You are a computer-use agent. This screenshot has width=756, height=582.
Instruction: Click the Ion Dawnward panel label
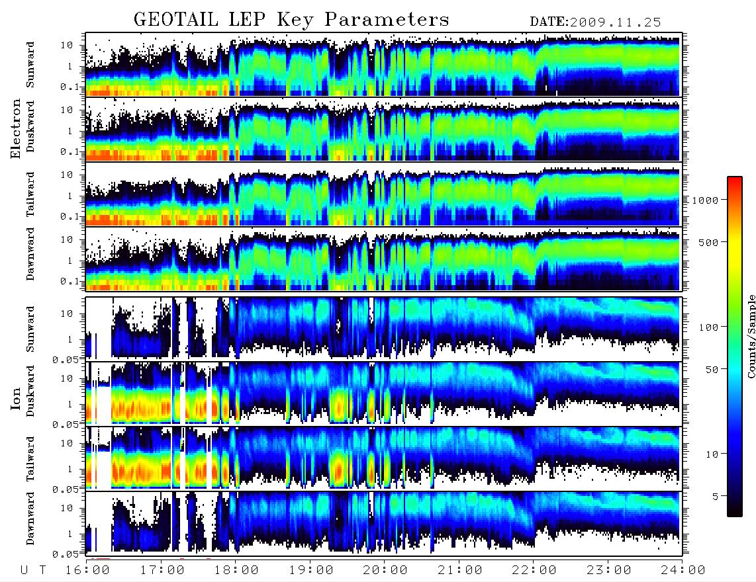tap(30, 519)
